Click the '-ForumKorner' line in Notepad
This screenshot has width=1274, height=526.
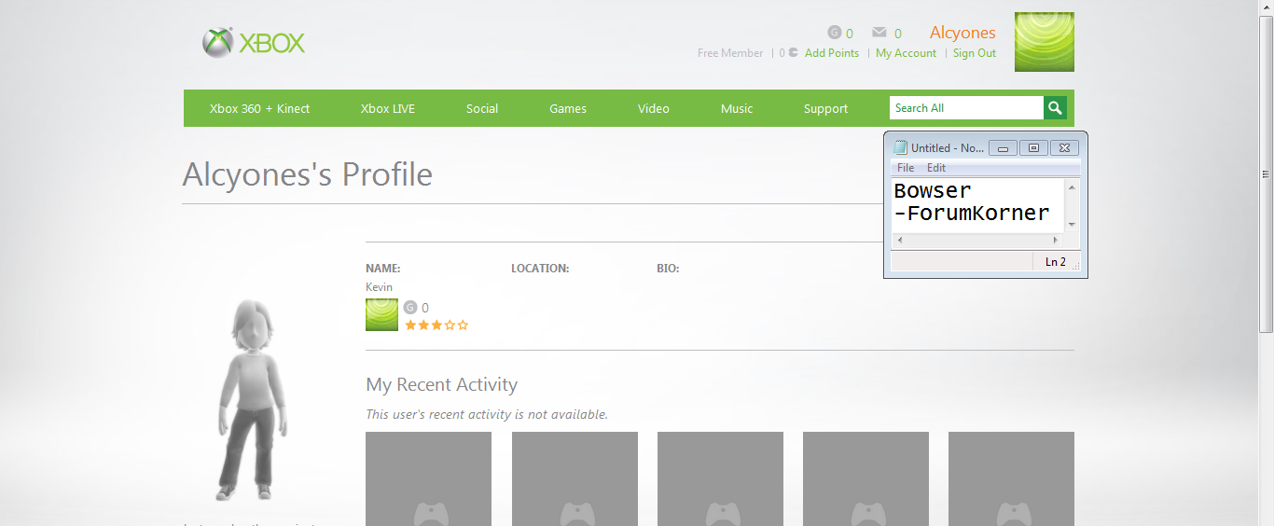click(972, 214)
